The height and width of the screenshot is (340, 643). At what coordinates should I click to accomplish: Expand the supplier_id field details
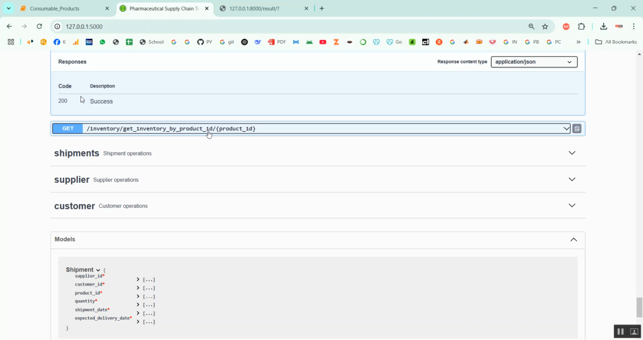pyautogui.click(x=138, y=280)
